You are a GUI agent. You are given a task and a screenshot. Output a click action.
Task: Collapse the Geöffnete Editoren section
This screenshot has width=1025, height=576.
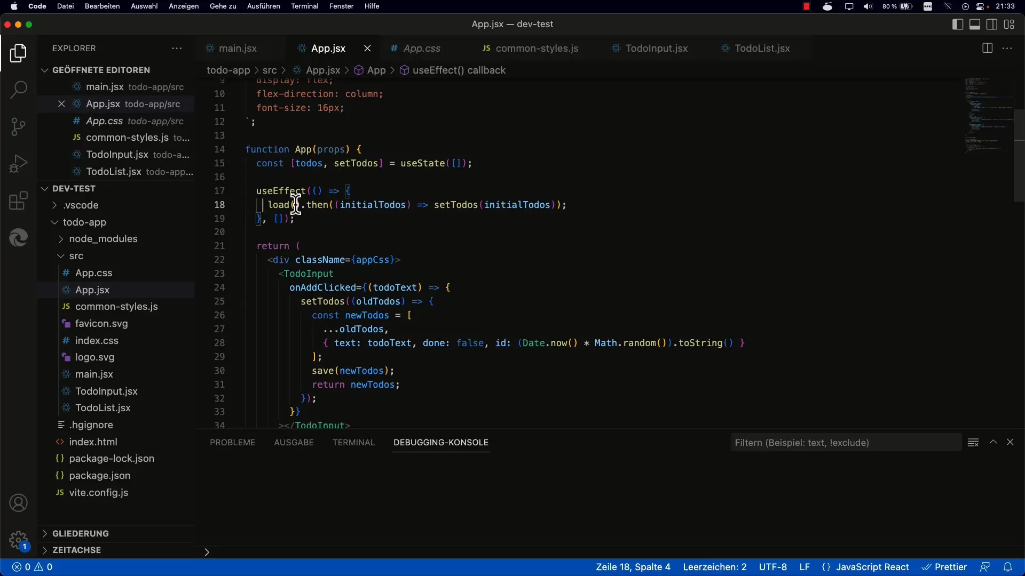101,70
